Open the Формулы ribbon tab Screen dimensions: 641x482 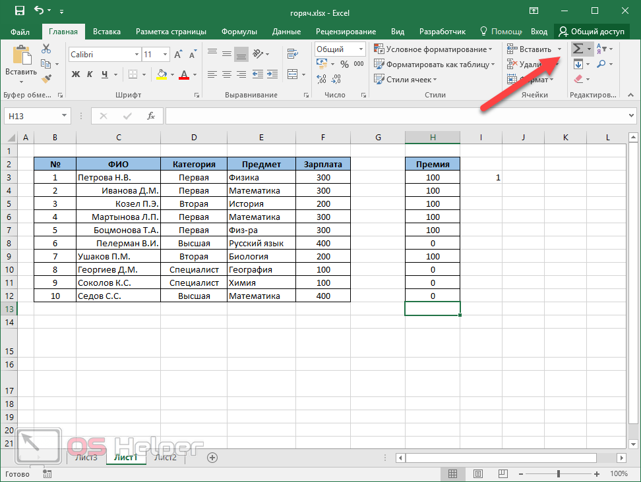click(239, 32)
